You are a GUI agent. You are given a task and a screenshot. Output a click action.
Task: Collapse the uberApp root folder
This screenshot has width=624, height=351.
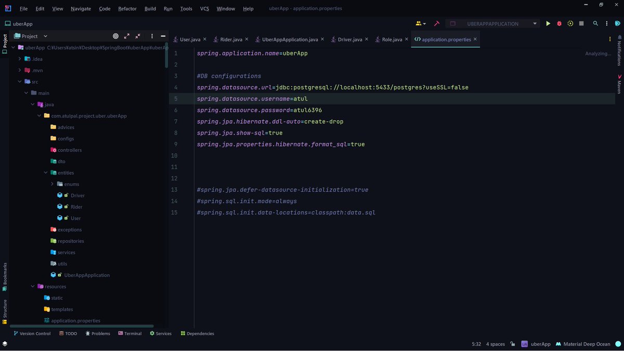[x=13, y=47]
